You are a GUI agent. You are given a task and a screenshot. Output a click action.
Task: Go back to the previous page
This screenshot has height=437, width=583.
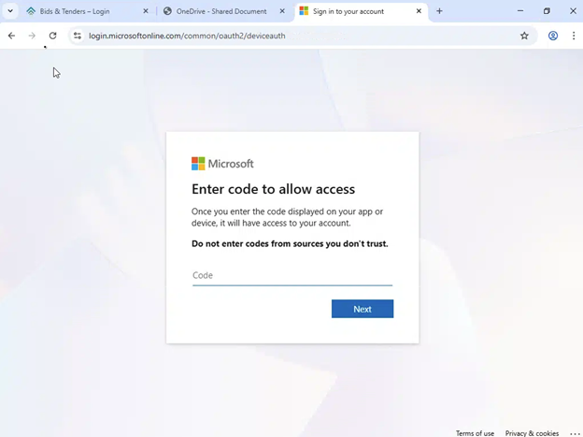(x=11, y=36)
